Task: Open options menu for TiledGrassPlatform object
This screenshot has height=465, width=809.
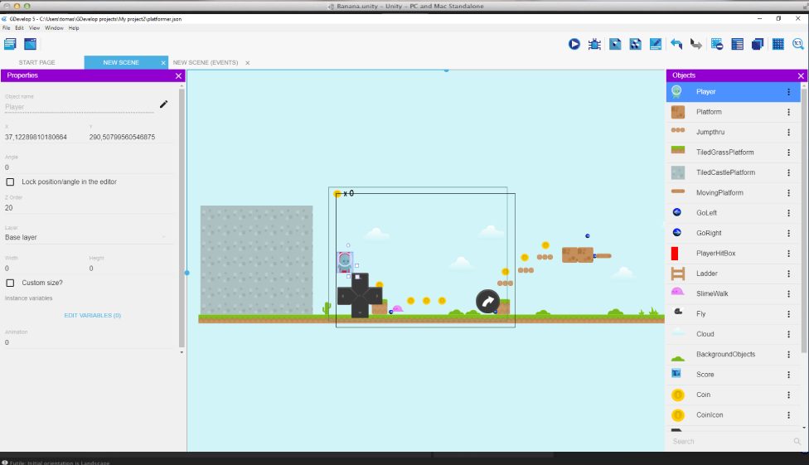Action: (x=788, y=153)
